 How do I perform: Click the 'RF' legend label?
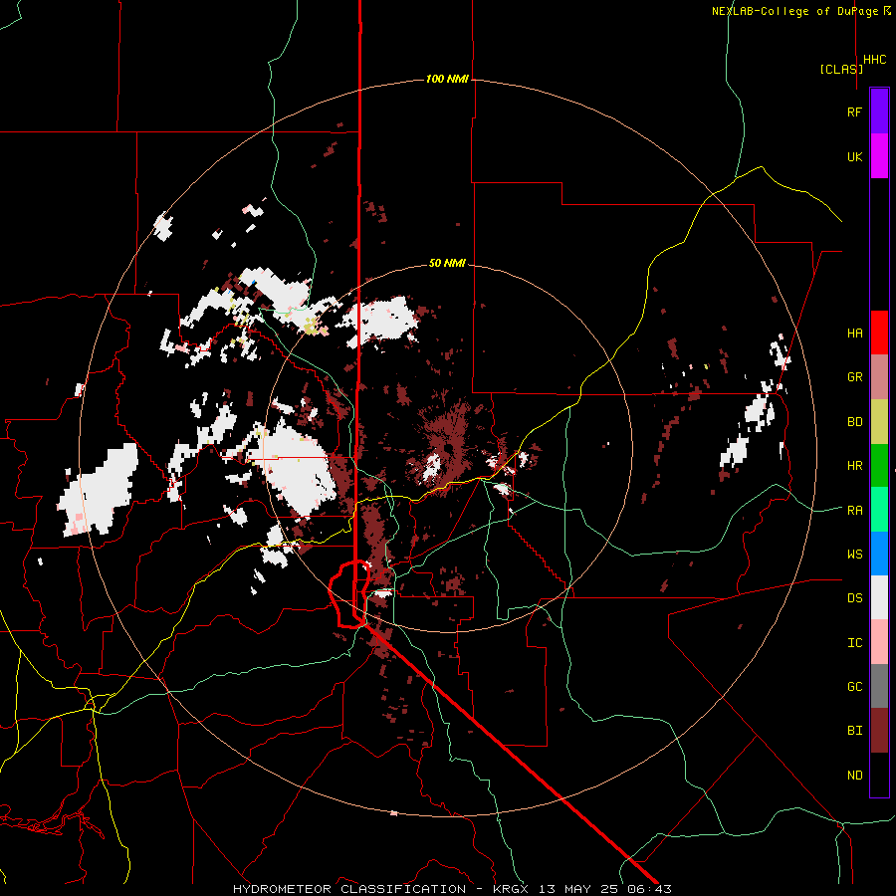click(854, 112)
